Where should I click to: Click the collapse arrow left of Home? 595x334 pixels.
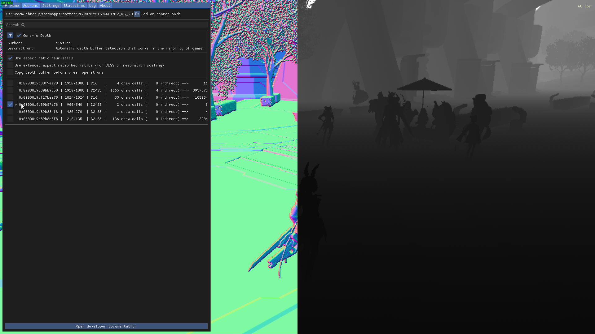[5, 6]
